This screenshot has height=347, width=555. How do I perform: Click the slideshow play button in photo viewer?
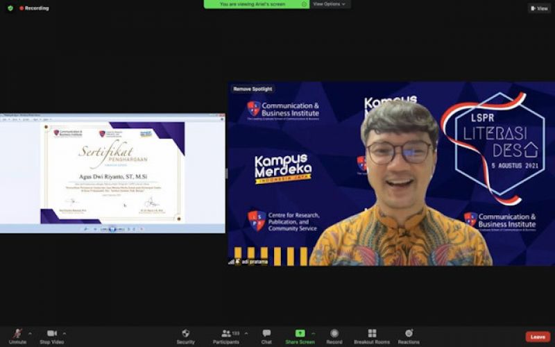(x=112, y=229)
